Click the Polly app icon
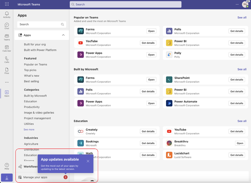 click(x=169, y=55)
